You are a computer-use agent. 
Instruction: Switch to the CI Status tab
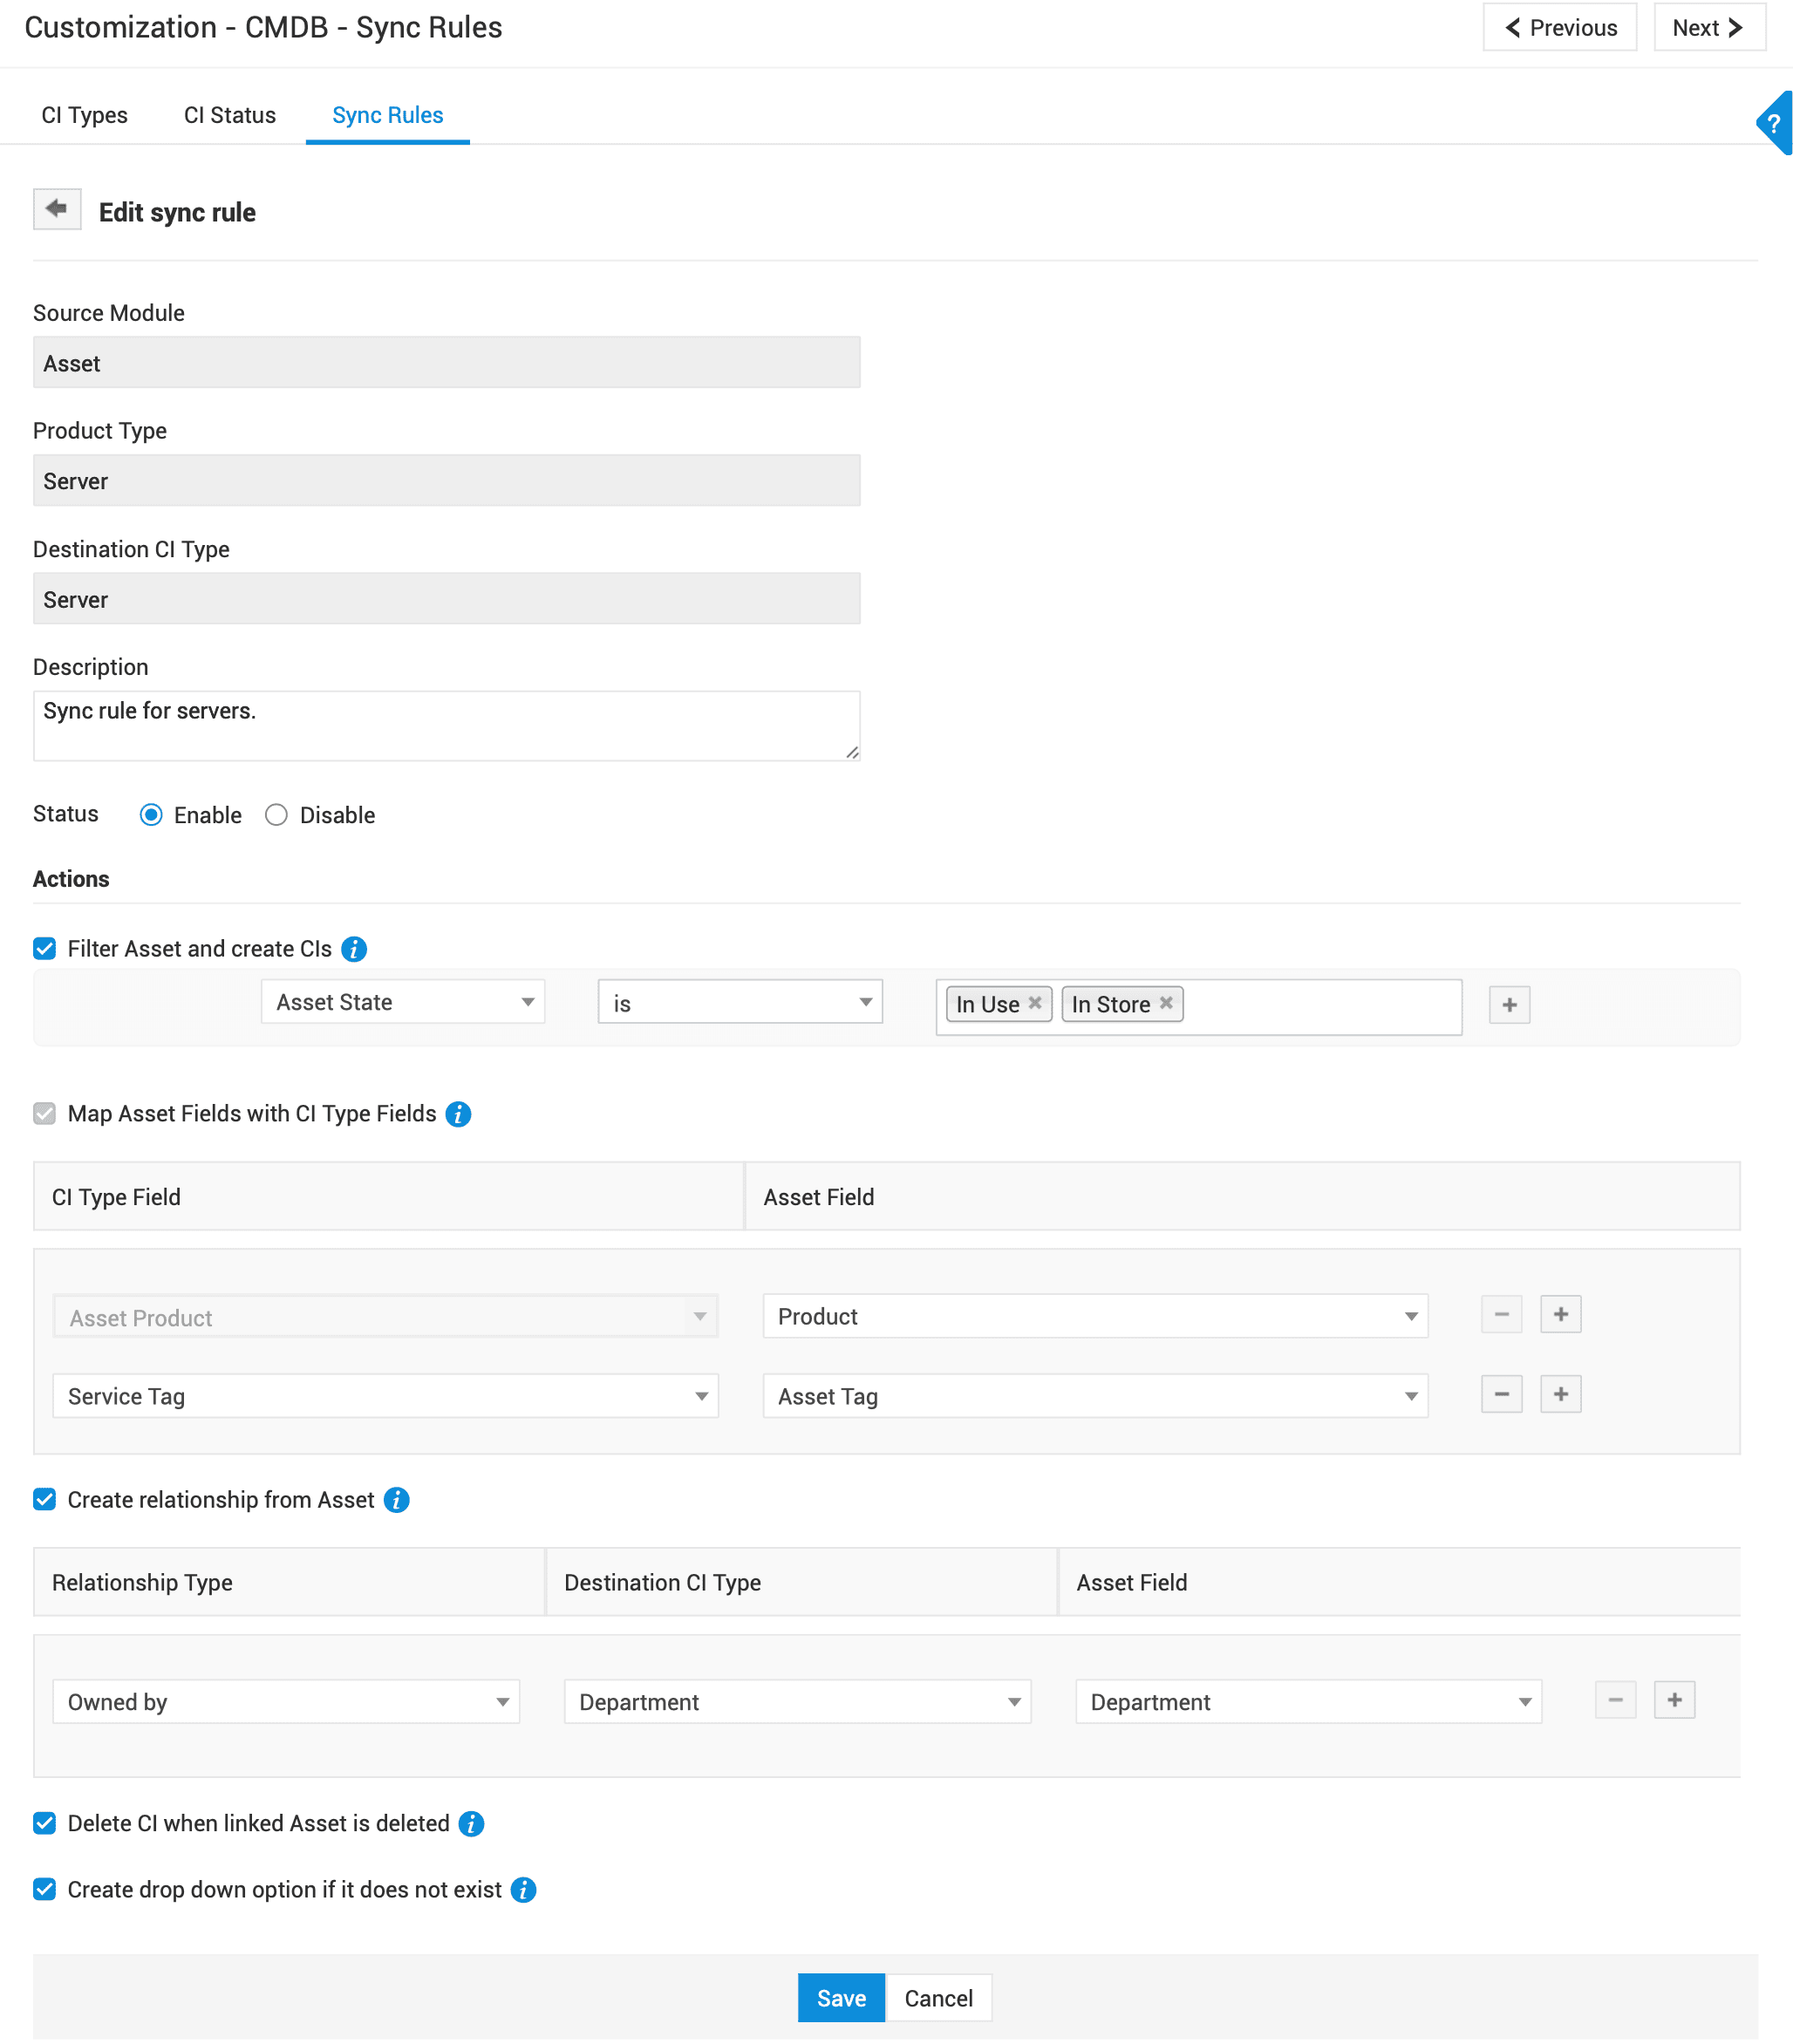click(229, 115)
